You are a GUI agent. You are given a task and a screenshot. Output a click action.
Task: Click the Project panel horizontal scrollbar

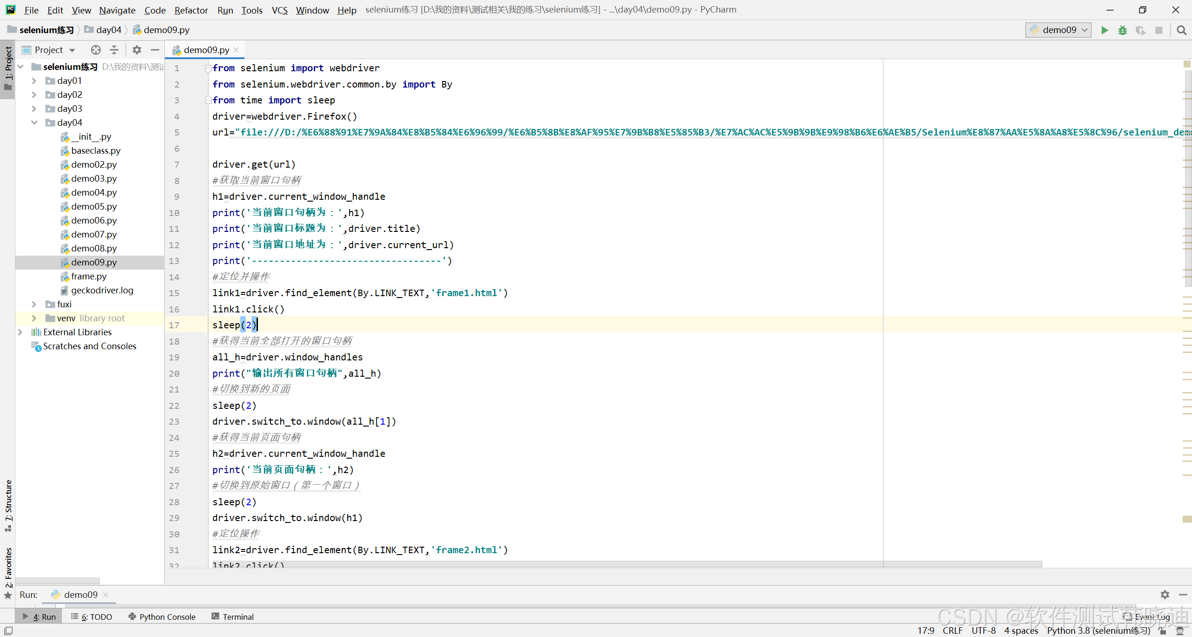click(x=58, y=581)
